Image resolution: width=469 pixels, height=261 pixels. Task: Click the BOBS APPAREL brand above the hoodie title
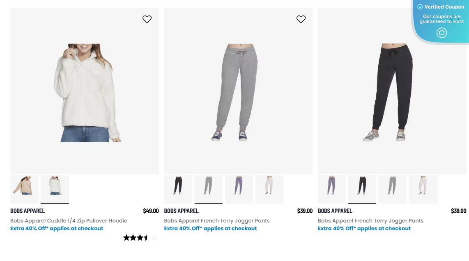point(28,211)
